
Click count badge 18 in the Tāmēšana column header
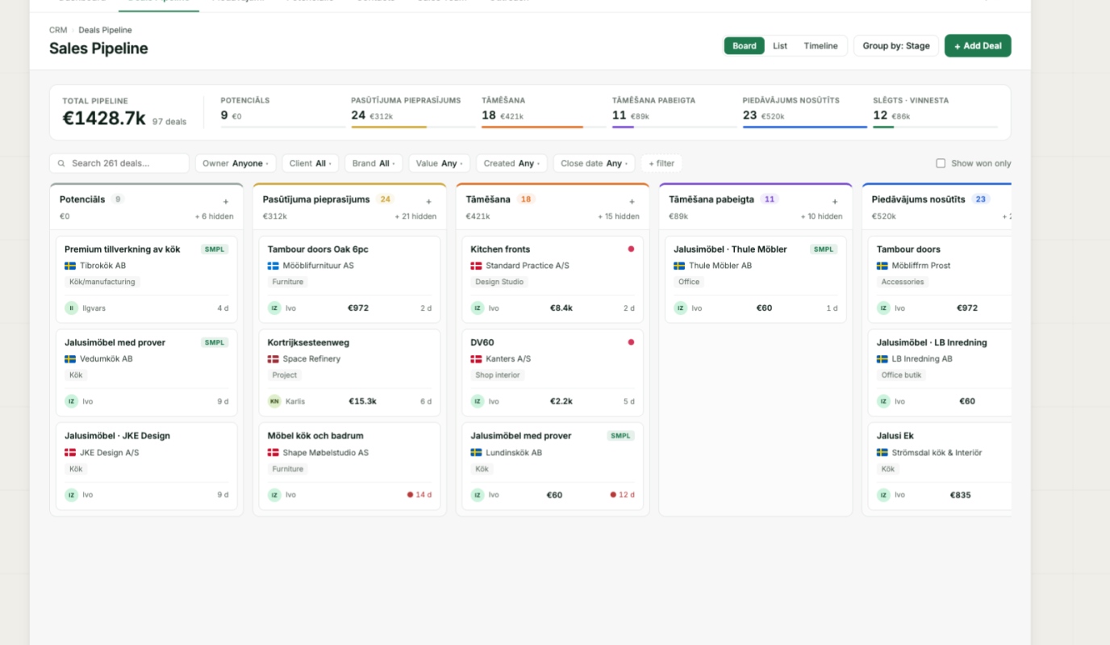[x=526, y=199]
